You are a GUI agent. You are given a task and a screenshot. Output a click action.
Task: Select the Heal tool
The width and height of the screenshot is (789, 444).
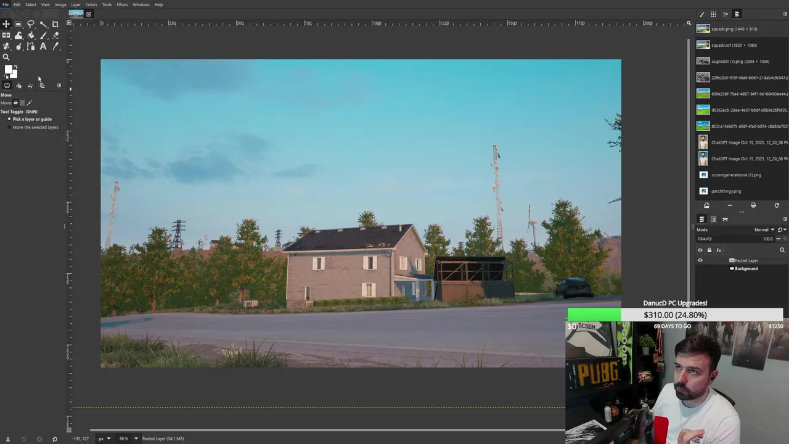pyautogui.click(x=6, y=46)
